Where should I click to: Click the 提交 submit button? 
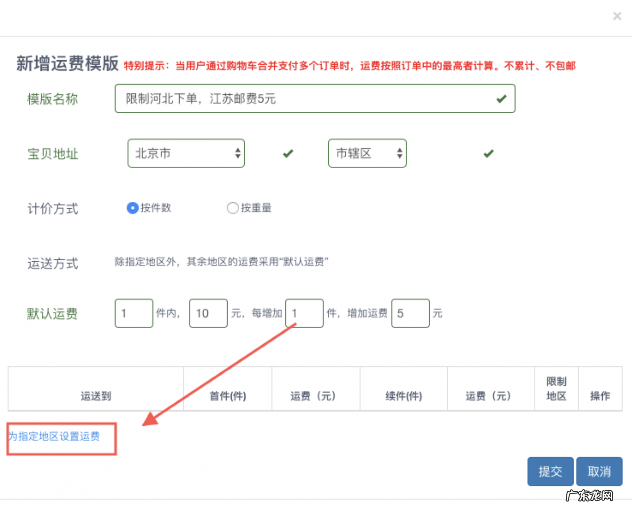(x=550, y=471)
